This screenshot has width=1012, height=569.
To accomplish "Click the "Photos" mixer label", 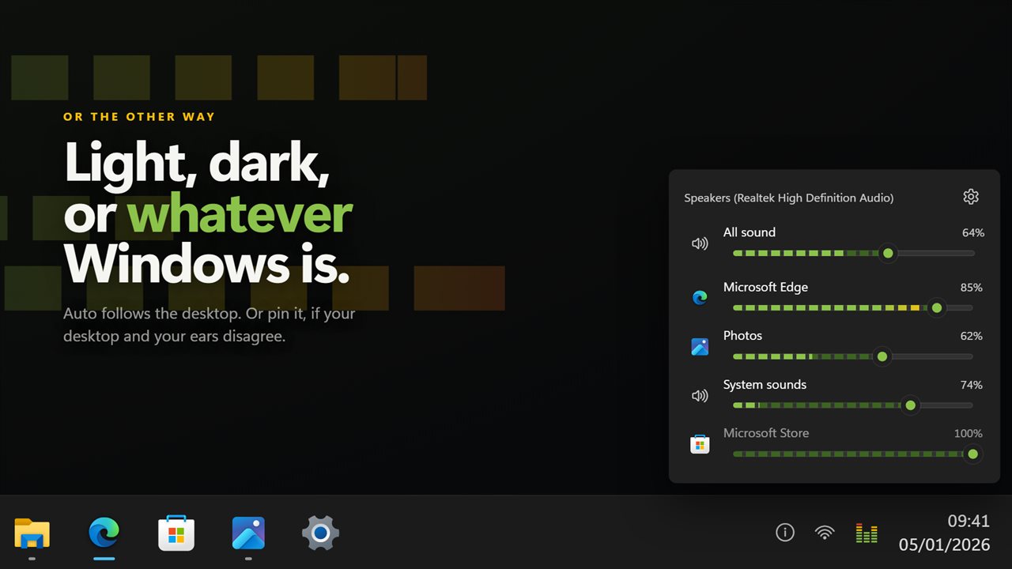I will click(x=742, y=336).
